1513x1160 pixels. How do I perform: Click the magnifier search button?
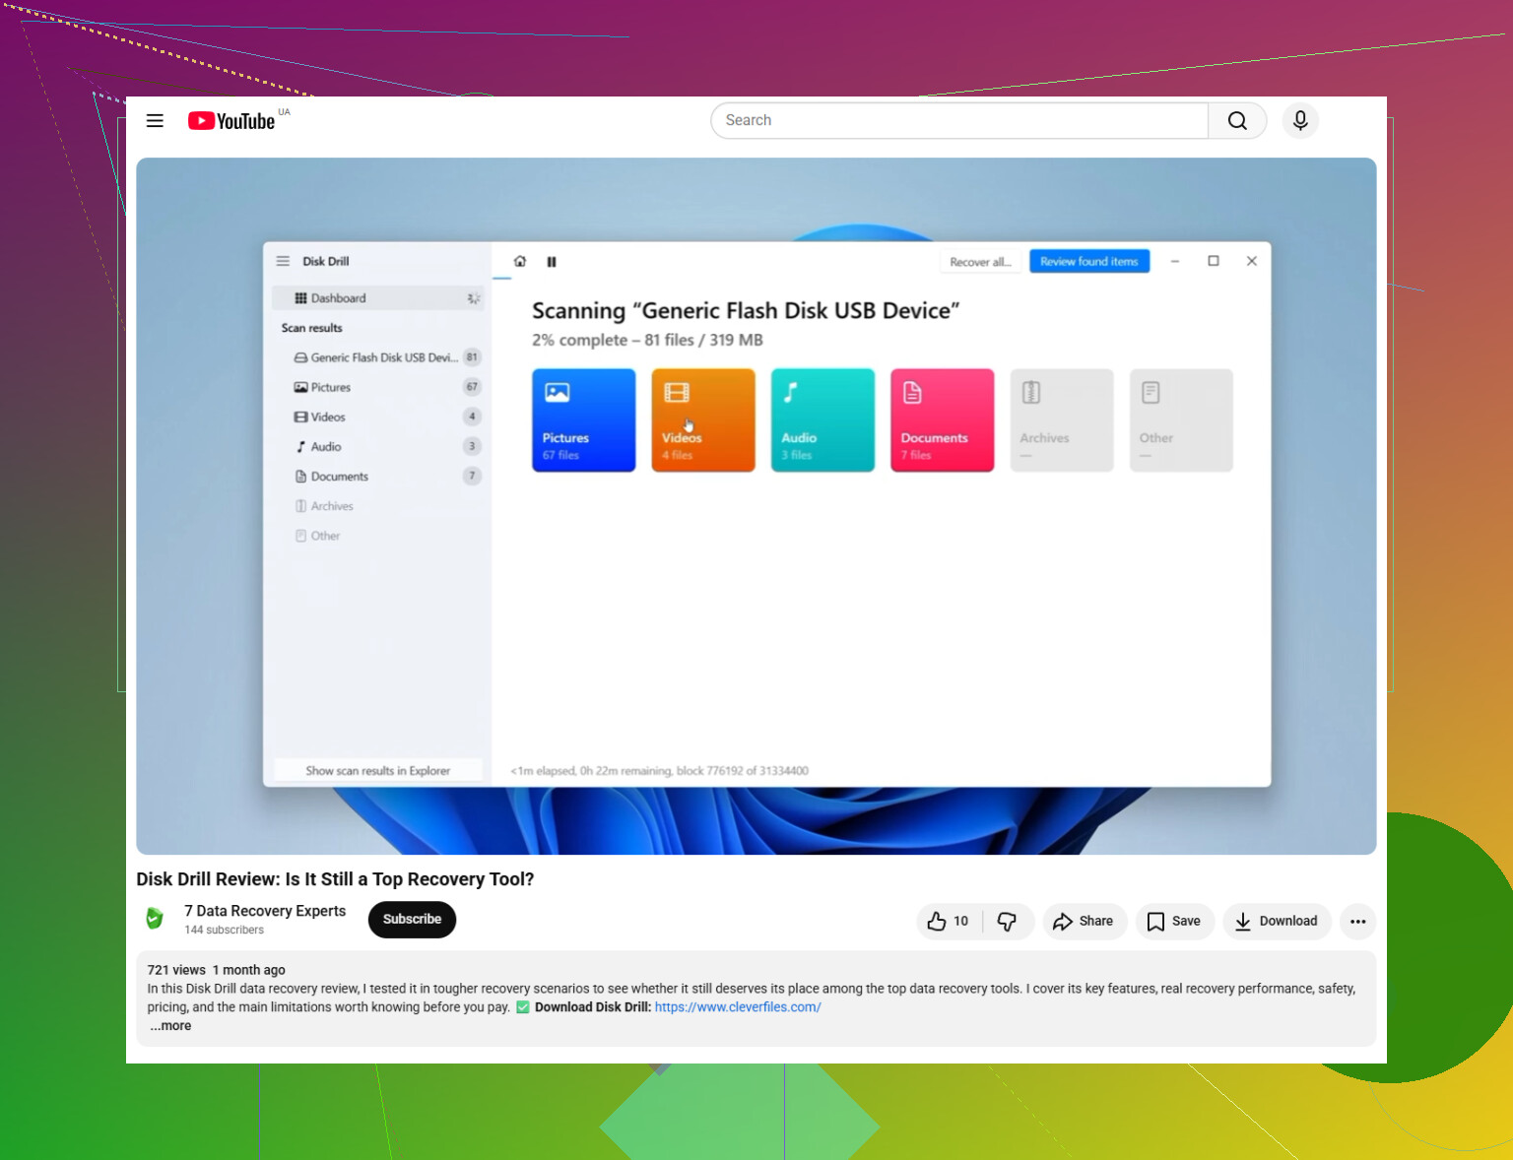(x=1237, y=120)
